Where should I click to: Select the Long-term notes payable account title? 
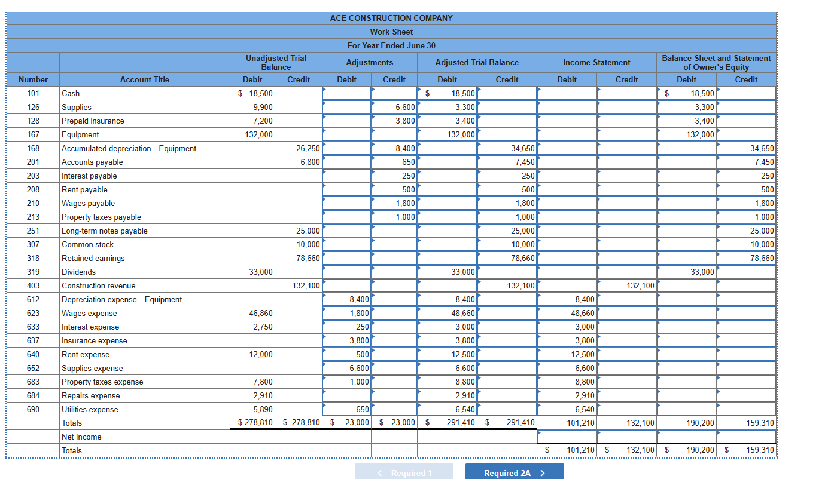(105, 231)
